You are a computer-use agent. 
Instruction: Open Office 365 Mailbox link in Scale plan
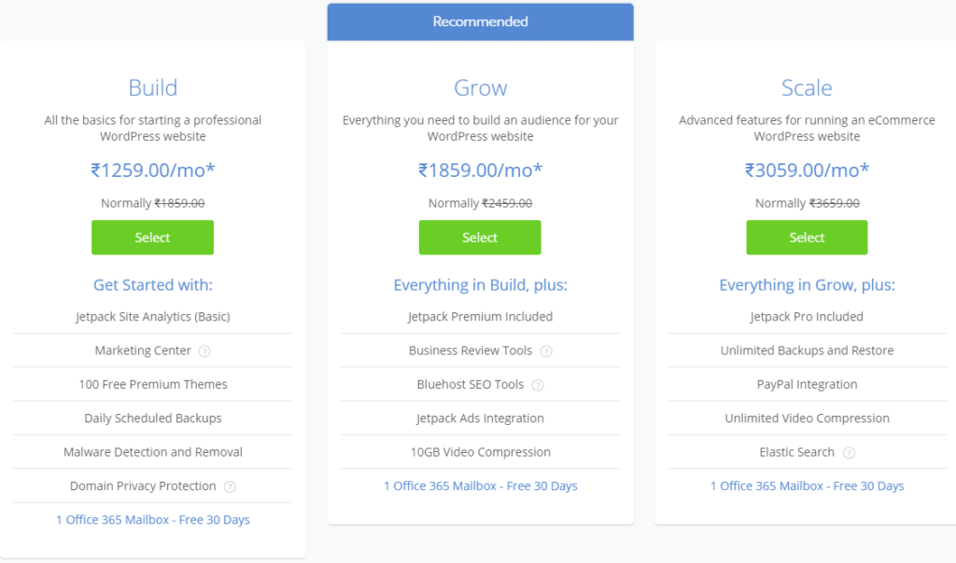point(808,486)
